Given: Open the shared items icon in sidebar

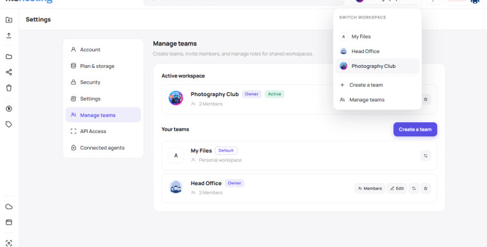Looking at the screenshot, I should (9, 72).
